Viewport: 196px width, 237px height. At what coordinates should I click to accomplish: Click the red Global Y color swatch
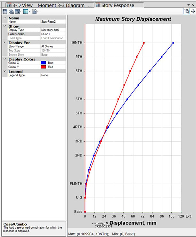pos(44,67)
